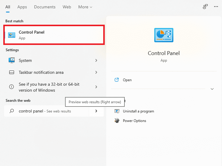Expand the System result chevron
Screen dimensions: 222x166
coord(96,60)
